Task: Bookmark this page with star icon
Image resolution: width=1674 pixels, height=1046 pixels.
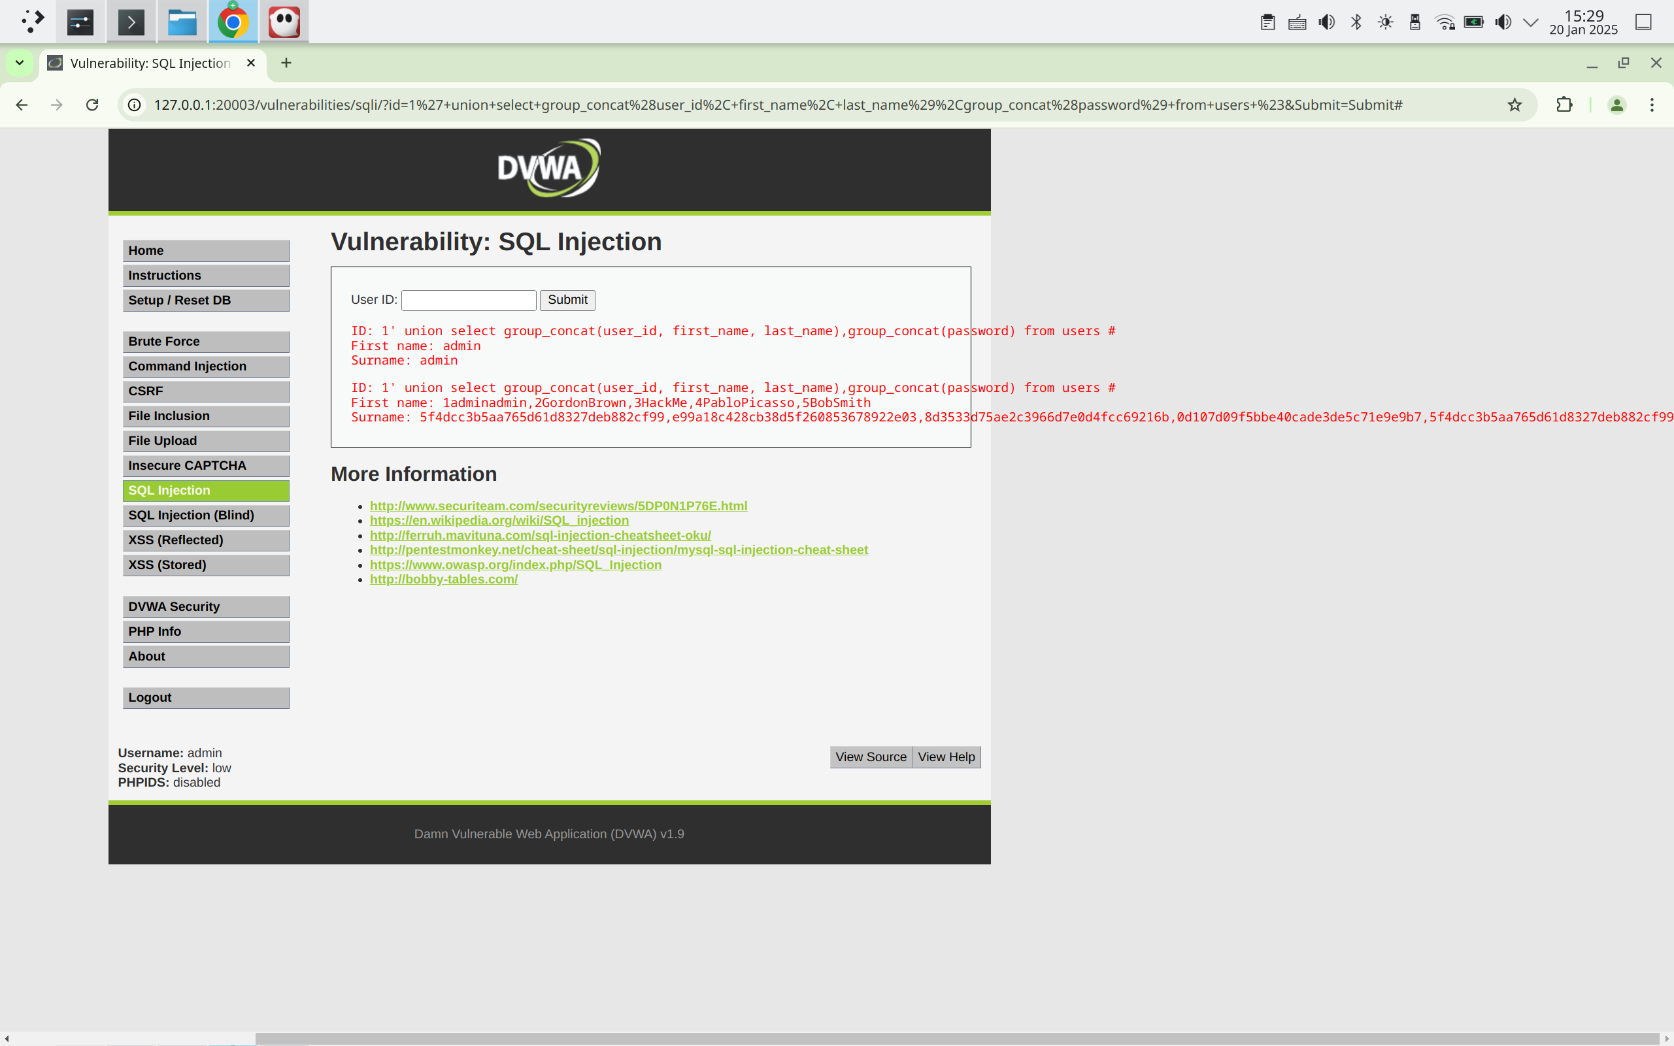Action: tap(1514, 105)
